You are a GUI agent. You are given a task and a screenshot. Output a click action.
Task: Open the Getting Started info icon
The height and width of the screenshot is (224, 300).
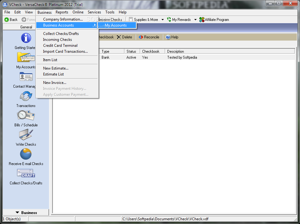pyautogui.click(x=26, y=38)
